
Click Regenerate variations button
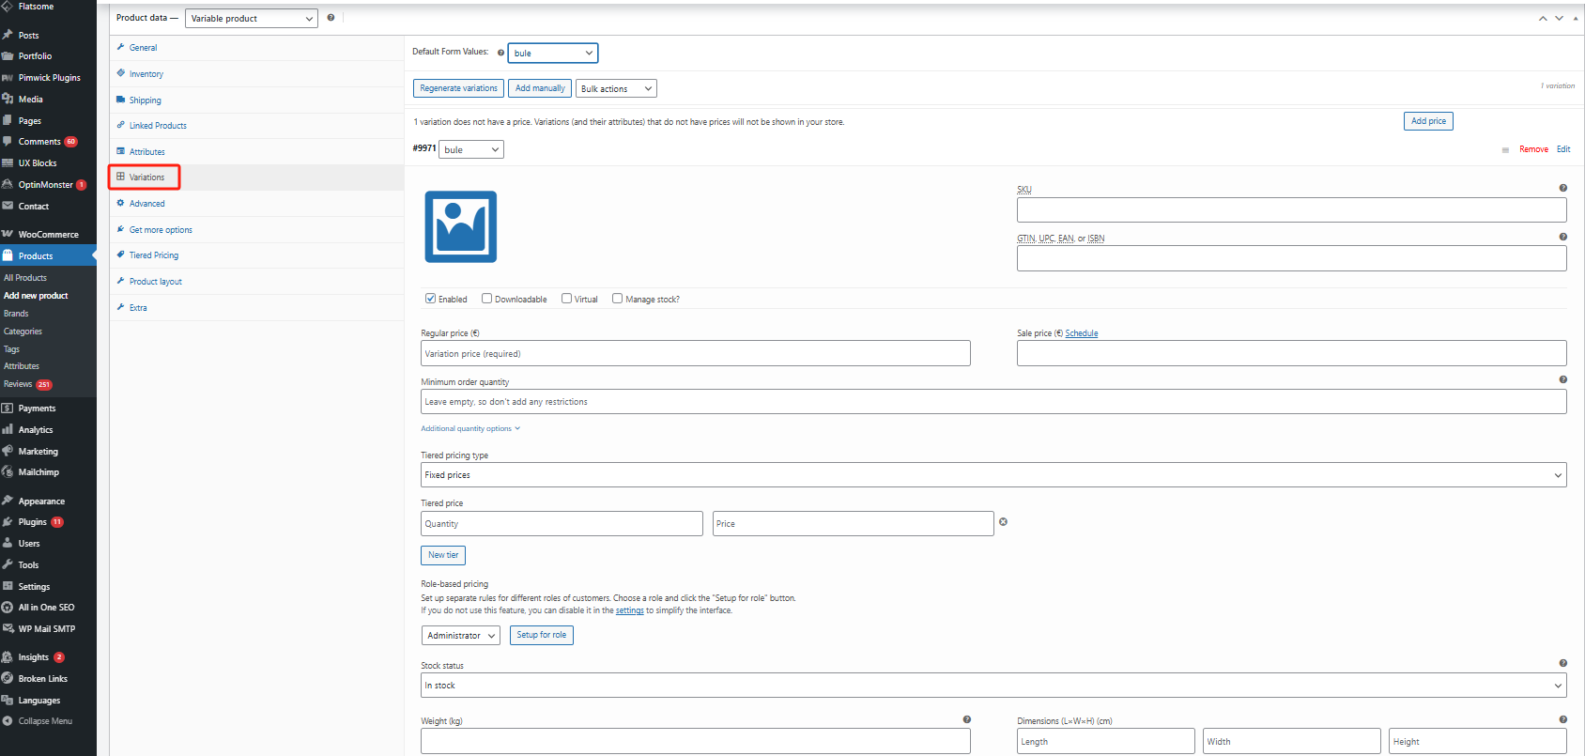[x=458, y=88]
